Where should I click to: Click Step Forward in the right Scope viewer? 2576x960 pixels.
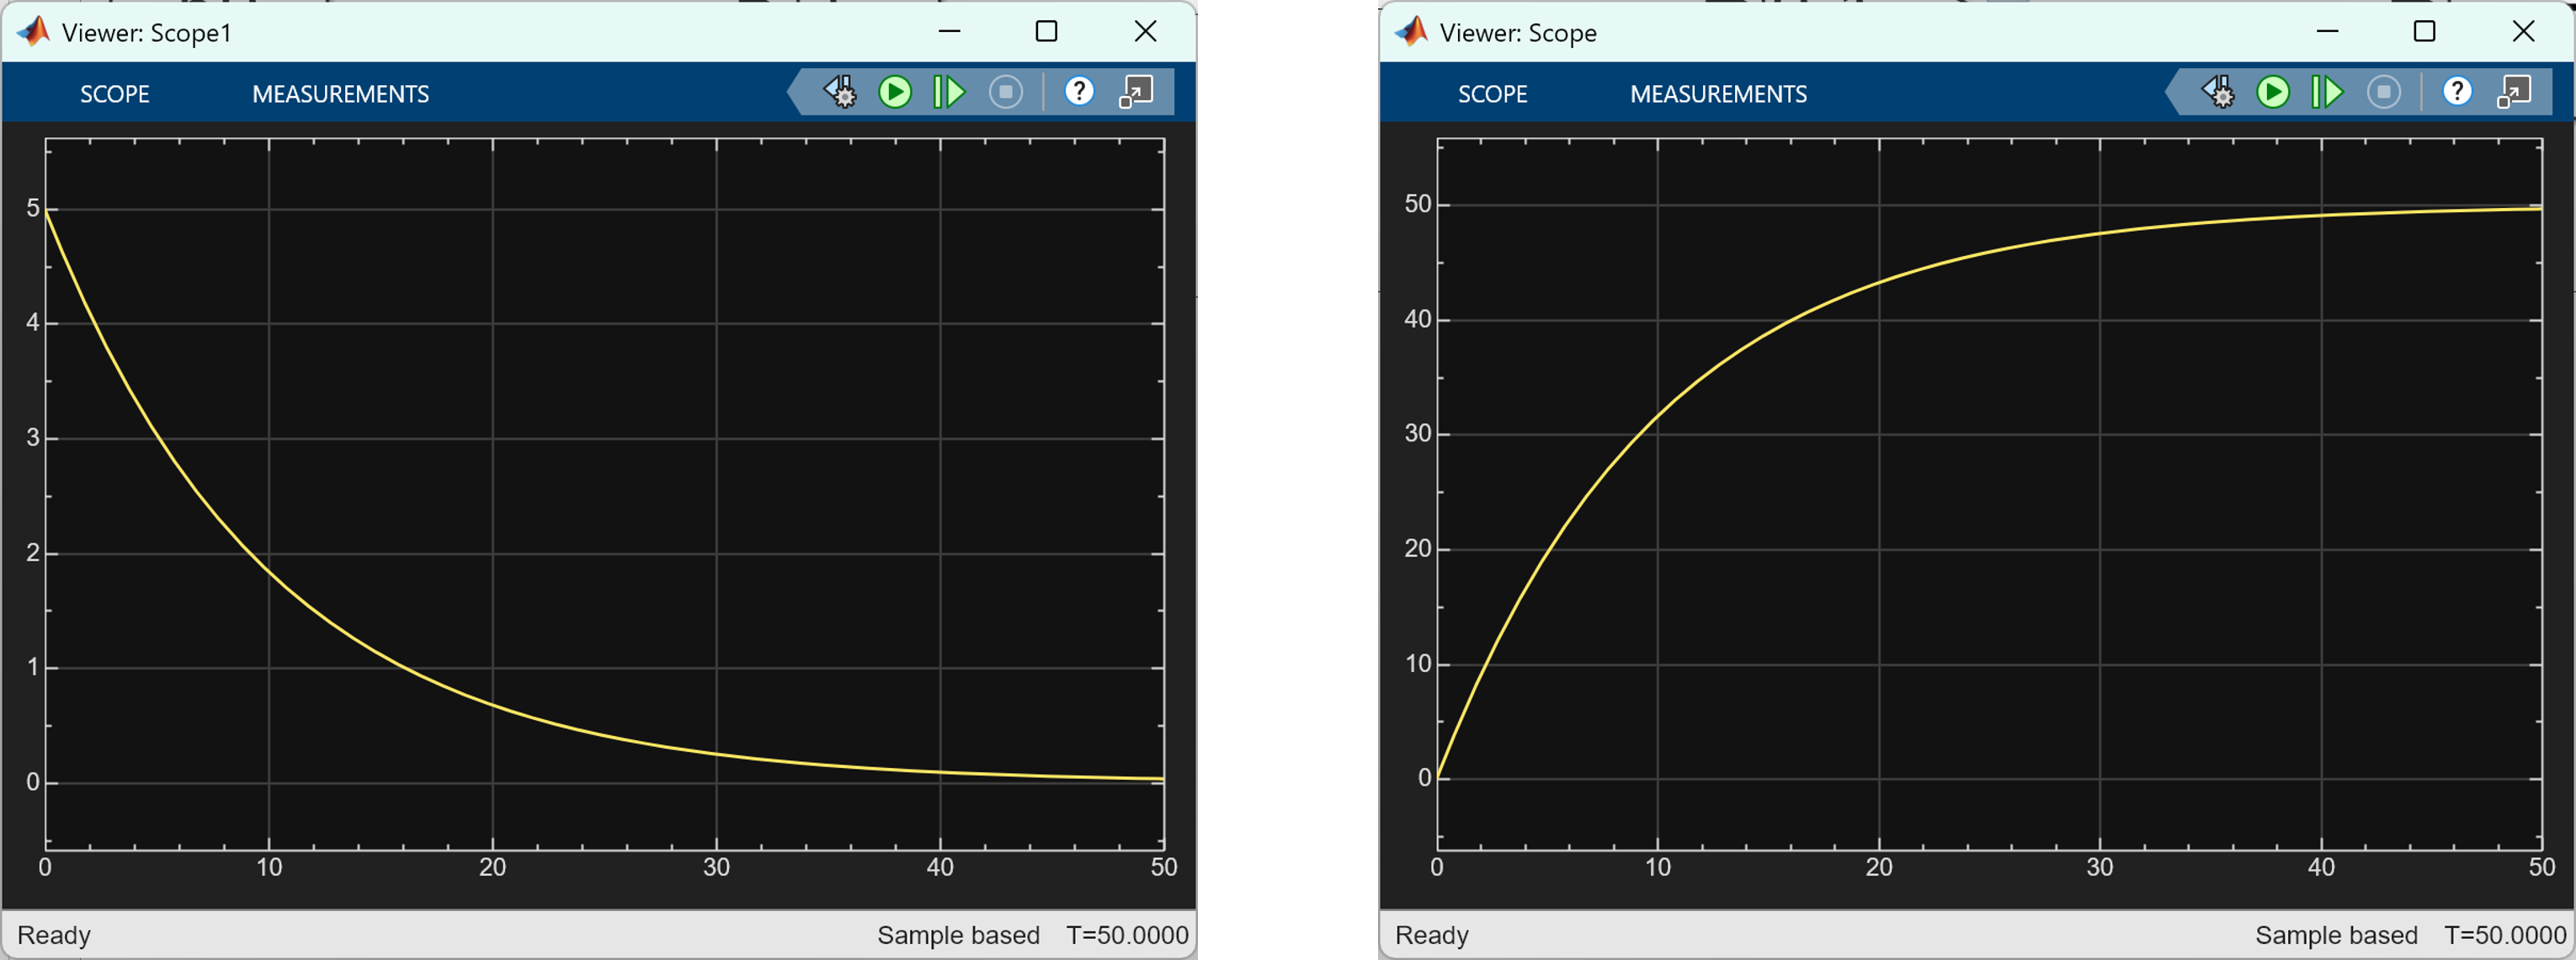point(2327,92)
